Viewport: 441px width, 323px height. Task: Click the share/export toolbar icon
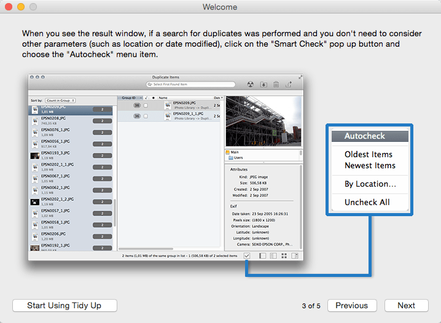pos(289,85)
